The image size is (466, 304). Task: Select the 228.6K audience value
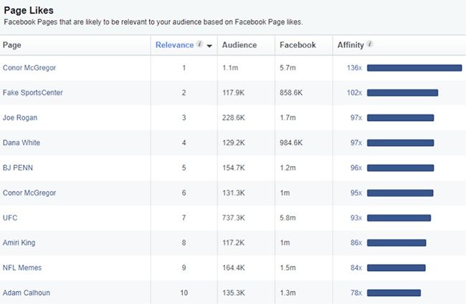click(233, 118)
